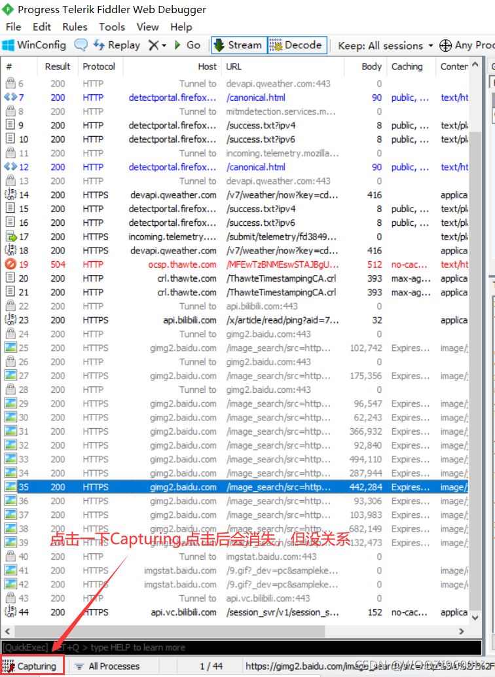
Task: Click the Any Process crosshair icon
Action: tap(445, 45)
